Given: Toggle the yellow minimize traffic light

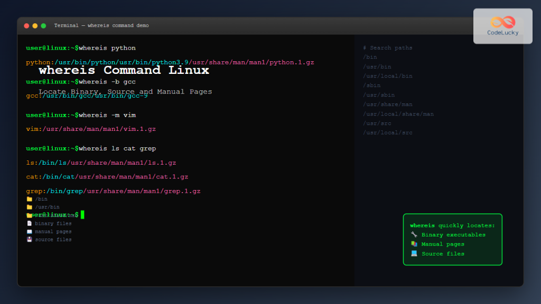Looking at the screenshot, I should coord(35,25).
